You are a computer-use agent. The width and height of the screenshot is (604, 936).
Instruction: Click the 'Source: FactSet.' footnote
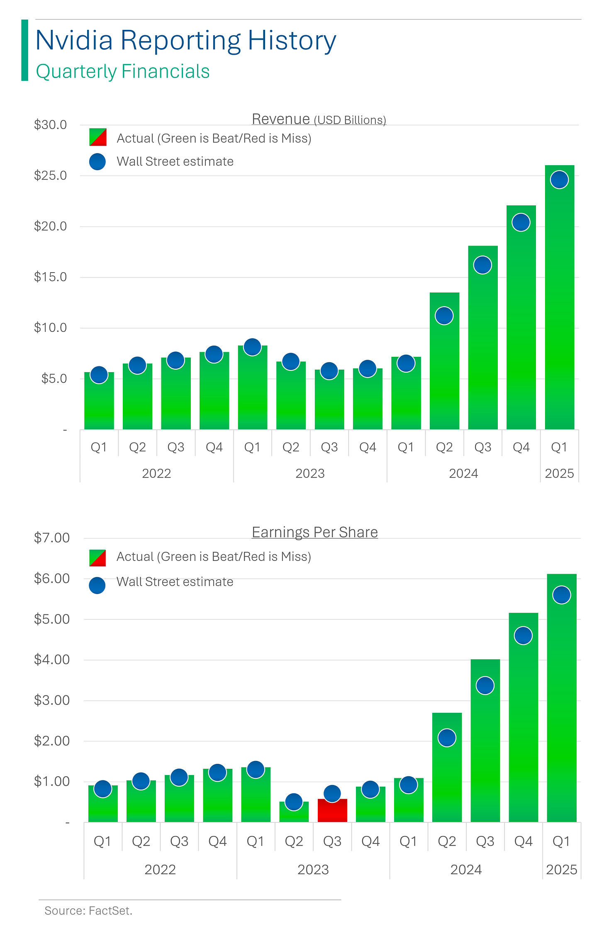88,911
